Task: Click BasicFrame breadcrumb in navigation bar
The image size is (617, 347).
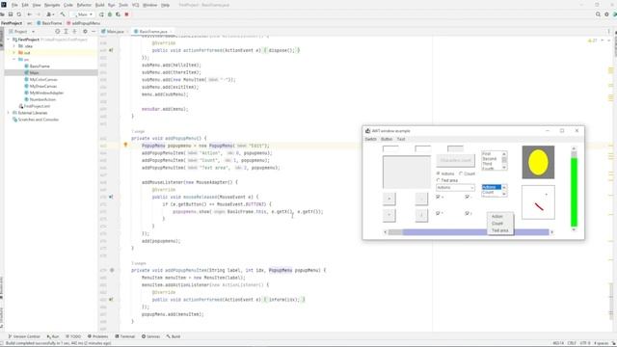Action: pos(49,23)
